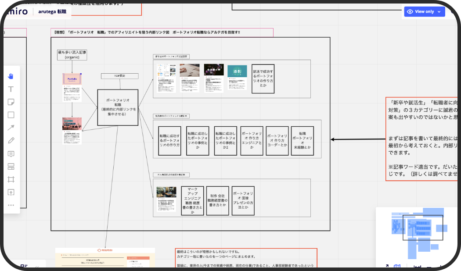Image resolution: width=461 pixels, height=271 pixels.
Task: Select the Sticky note tool
Action: pyautogui.click(x=11, y=102)
